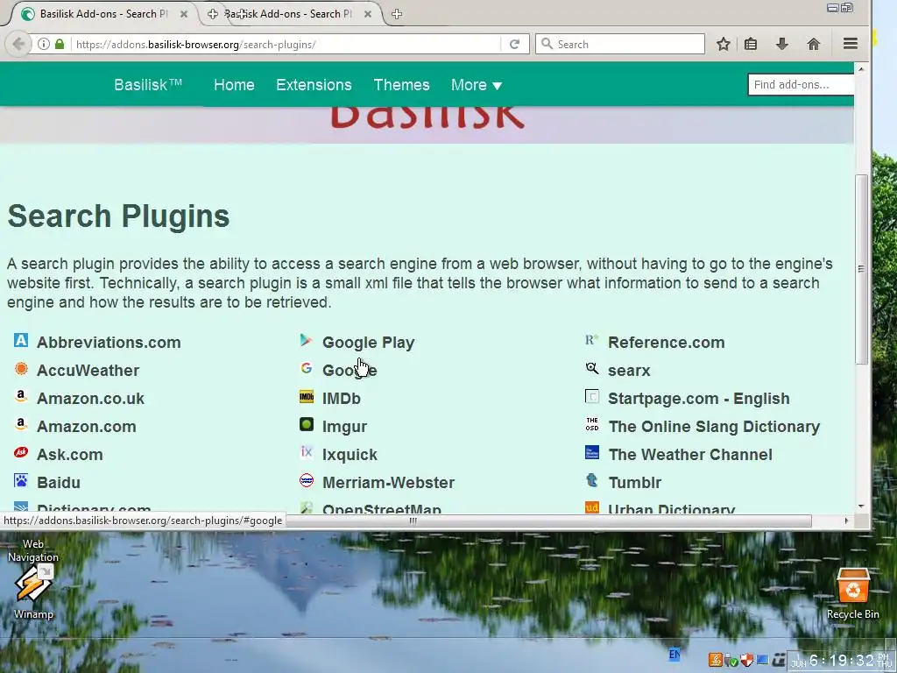
Task: Click the scroll down arrow
Action: coord(861,507)
